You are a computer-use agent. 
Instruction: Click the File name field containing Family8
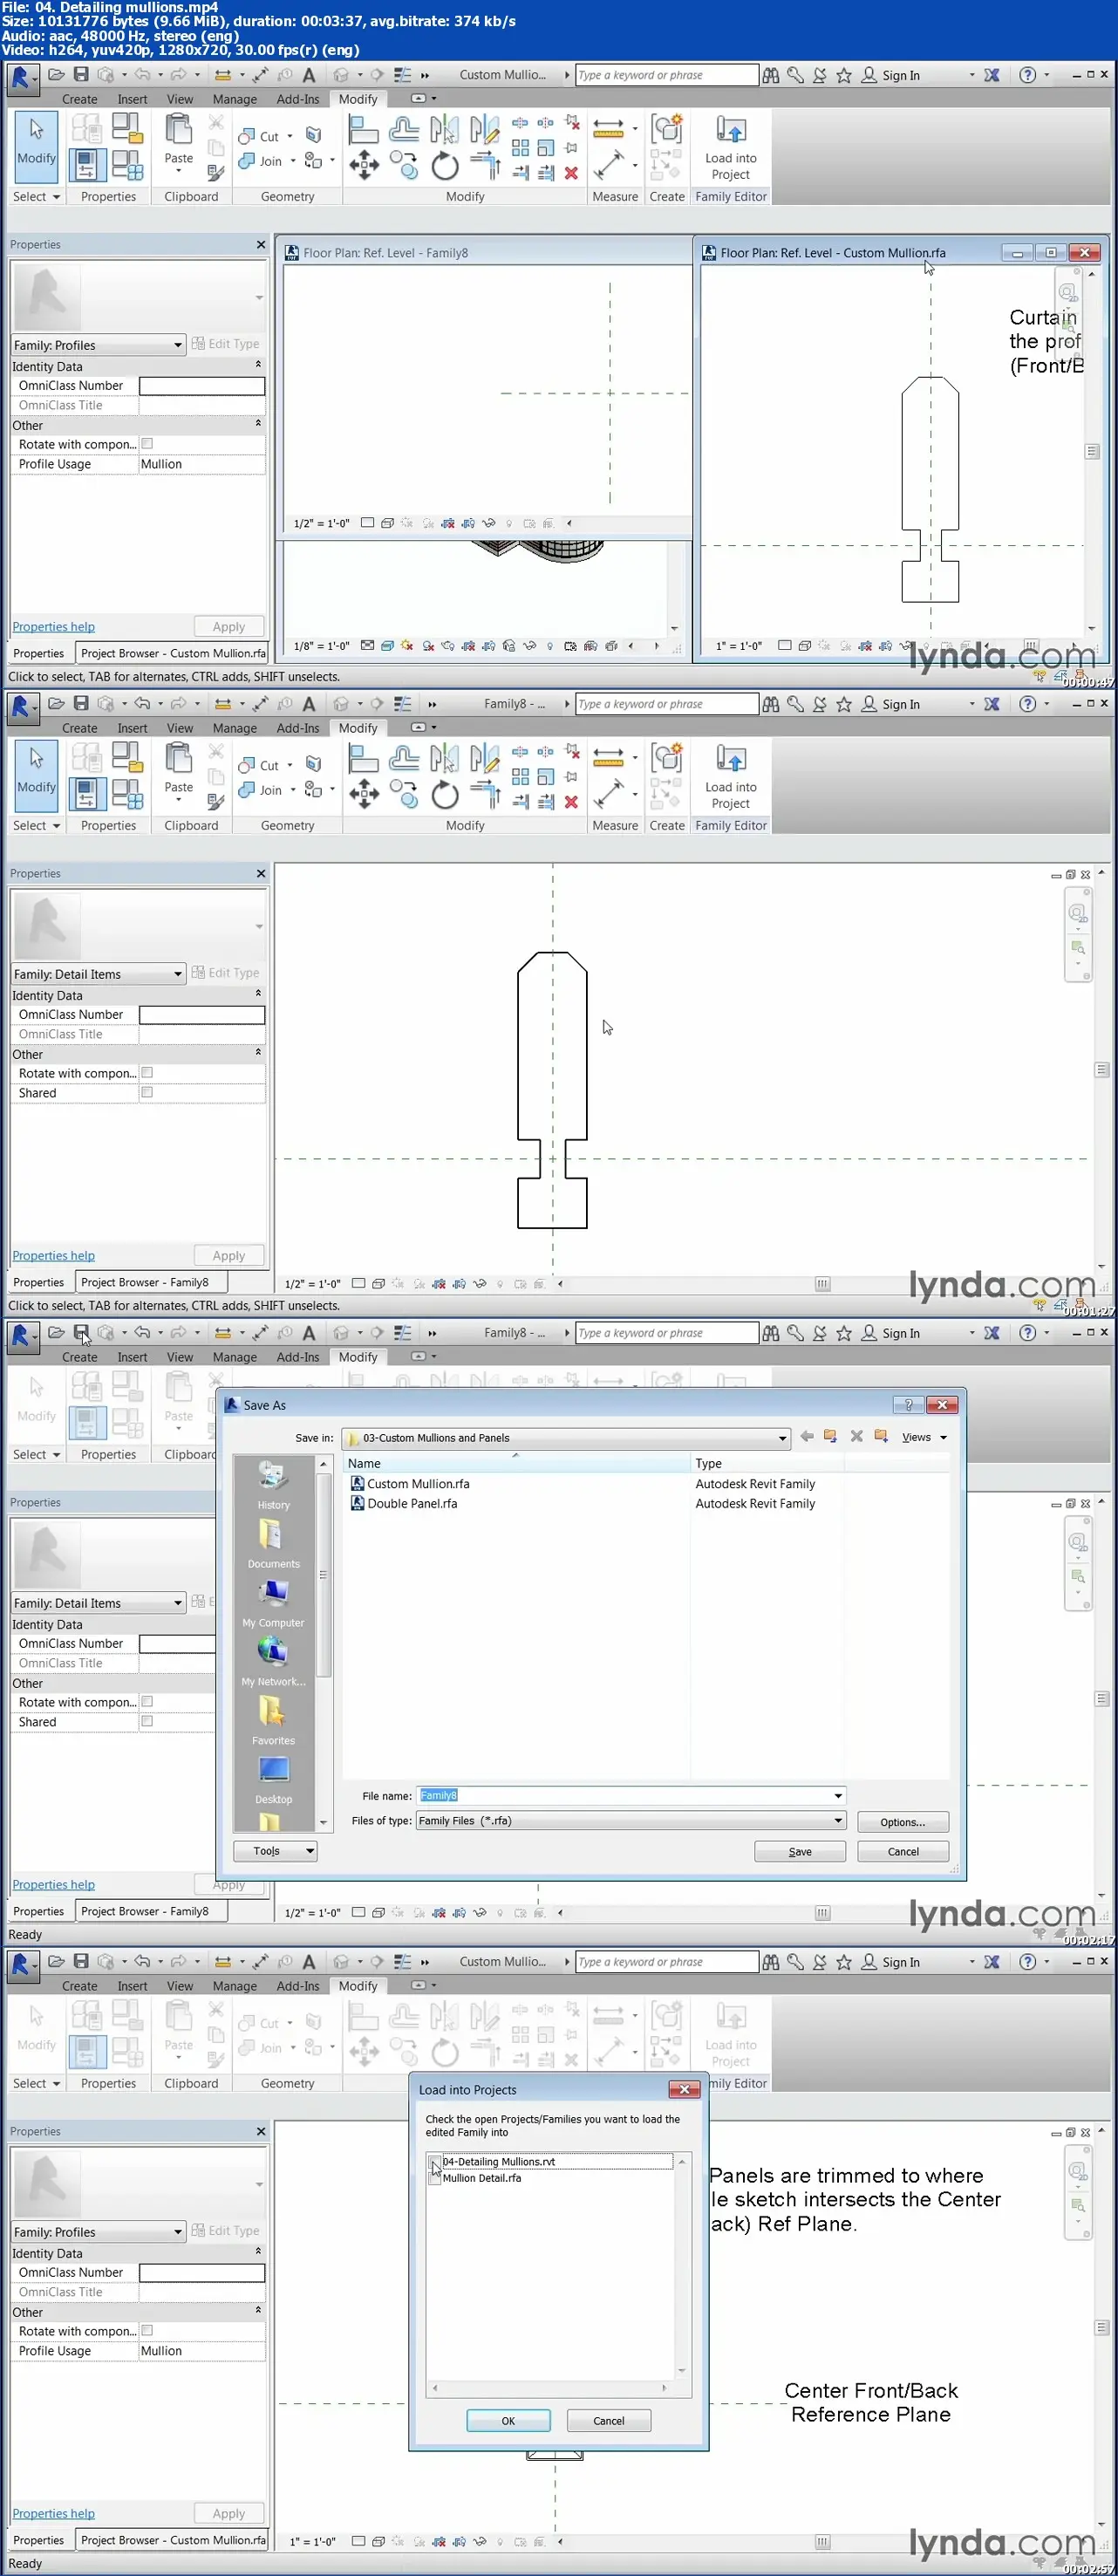click(x=631, y=1795)
